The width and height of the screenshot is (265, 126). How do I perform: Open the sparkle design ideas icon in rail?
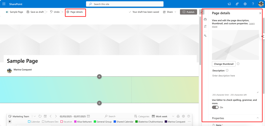point(205,36)
